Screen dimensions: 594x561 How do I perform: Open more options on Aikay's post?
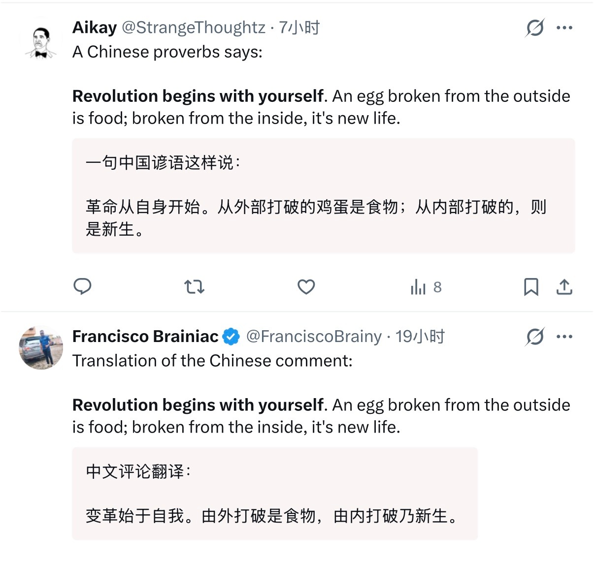pos(564,28)
